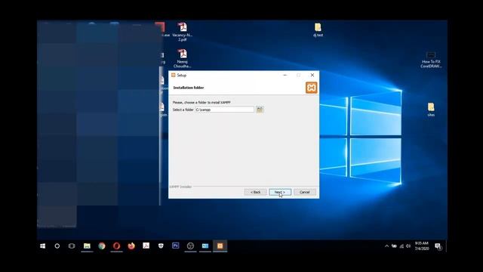
Task: Click the installation folder path field
Action: tap(225, 110)
